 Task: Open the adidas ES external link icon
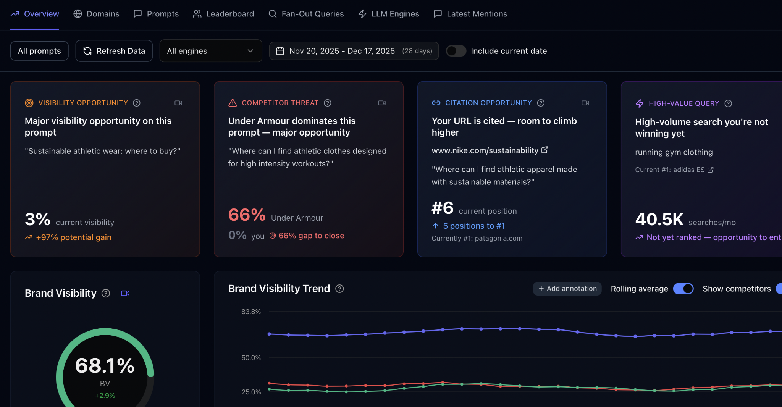[711, 170]
